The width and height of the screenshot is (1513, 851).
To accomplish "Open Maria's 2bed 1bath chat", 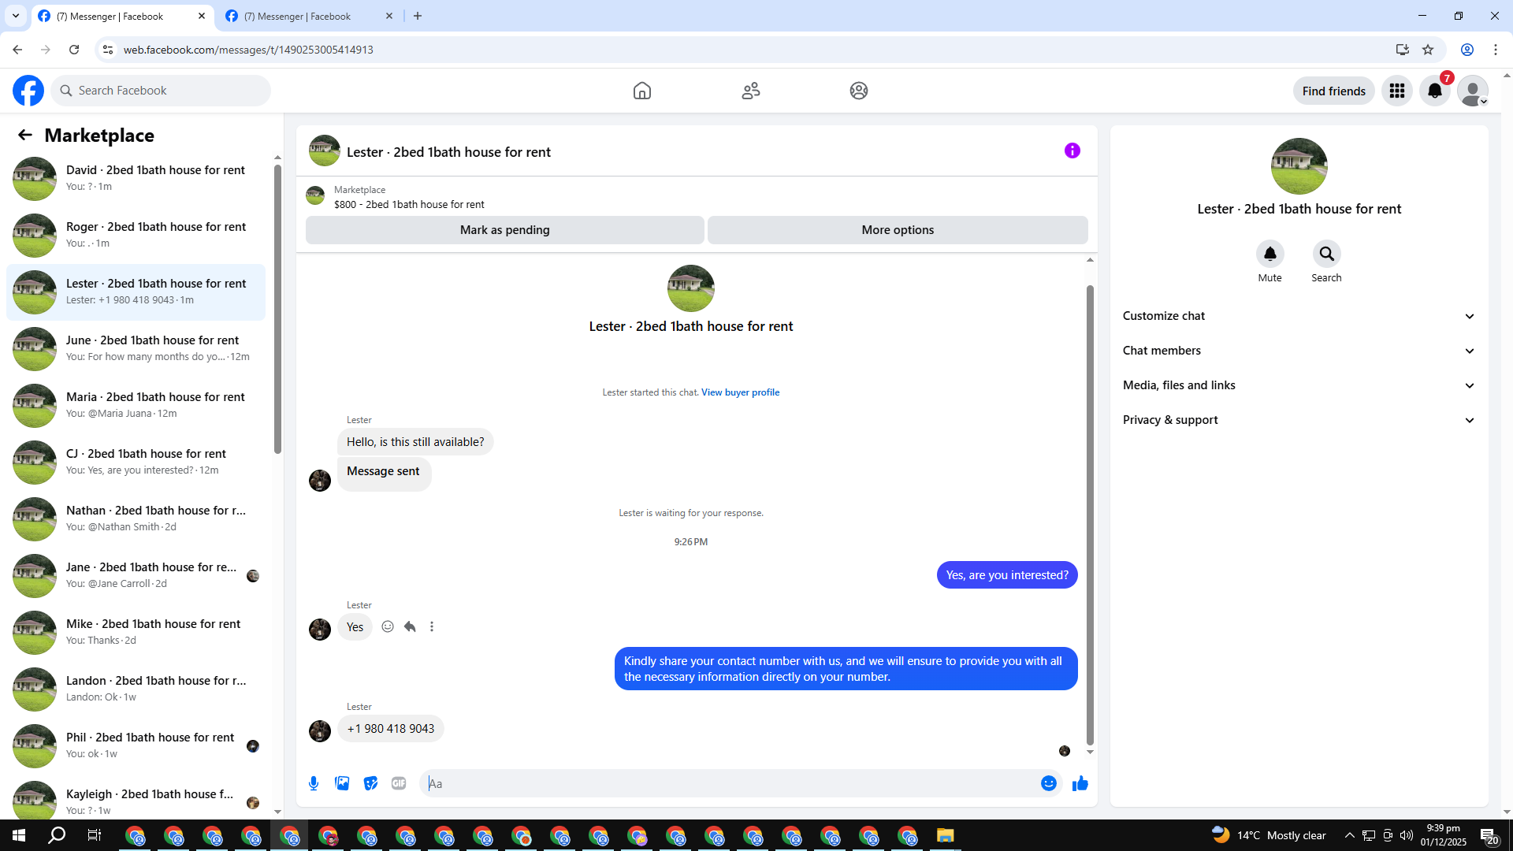I will coord(136,405).
